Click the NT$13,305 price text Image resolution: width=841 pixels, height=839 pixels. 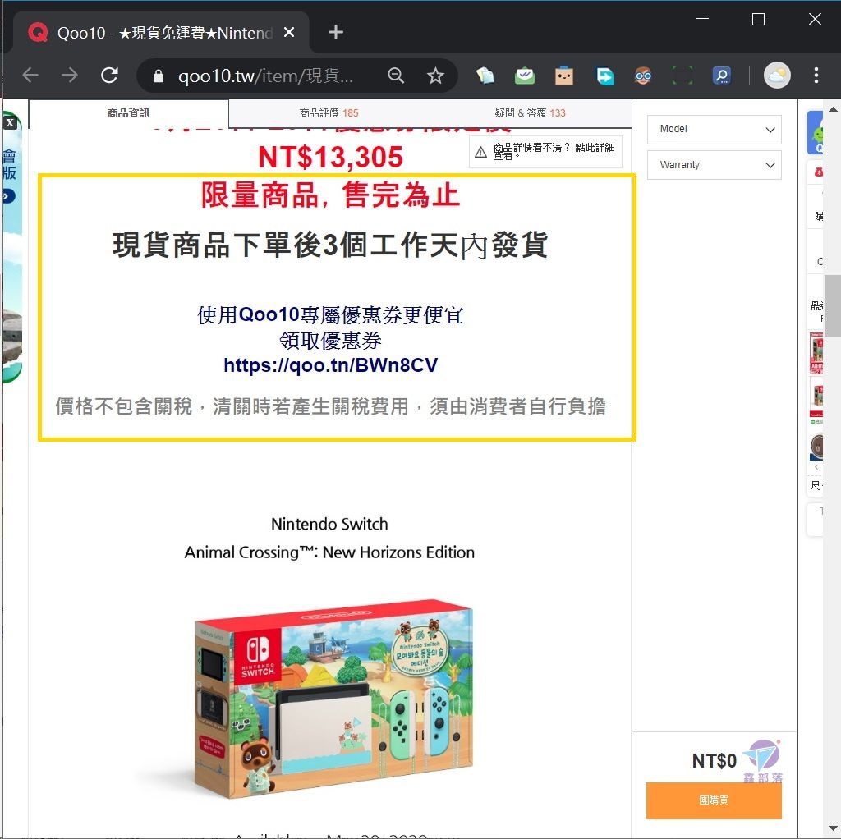(x=330, y=158)
